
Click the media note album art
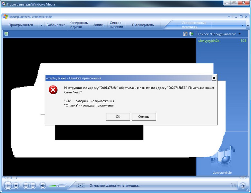(x=224, y=157)
